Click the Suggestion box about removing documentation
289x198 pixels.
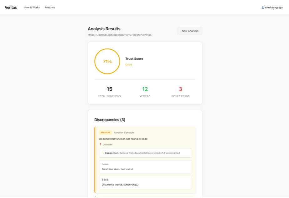(x=145, y=153)
